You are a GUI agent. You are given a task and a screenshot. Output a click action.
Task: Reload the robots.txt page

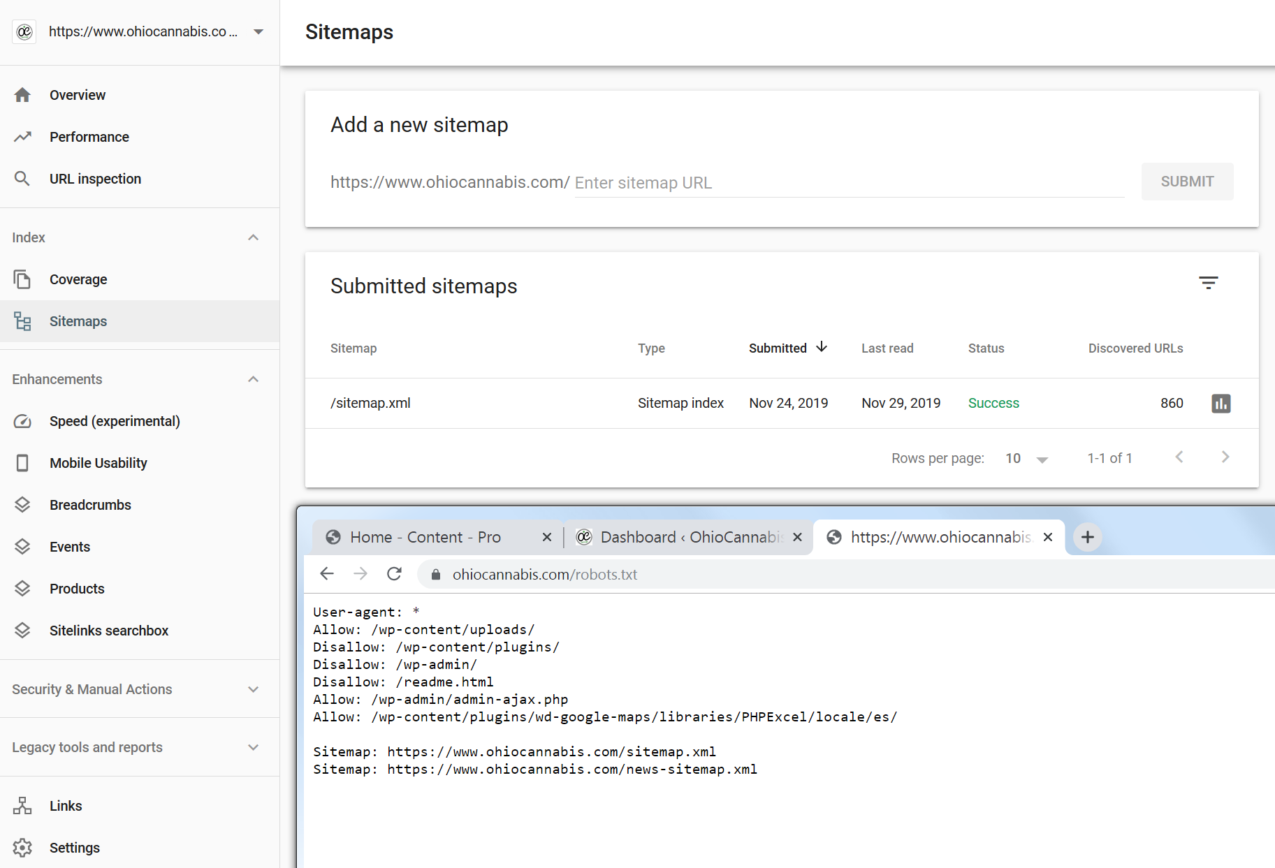(394, 574)
